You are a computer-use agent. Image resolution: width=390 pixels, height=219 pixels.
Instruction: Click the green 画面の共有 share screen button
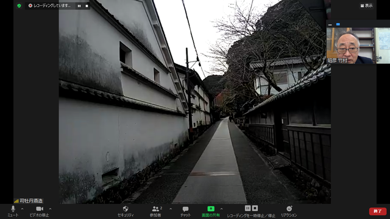point(211,211)
